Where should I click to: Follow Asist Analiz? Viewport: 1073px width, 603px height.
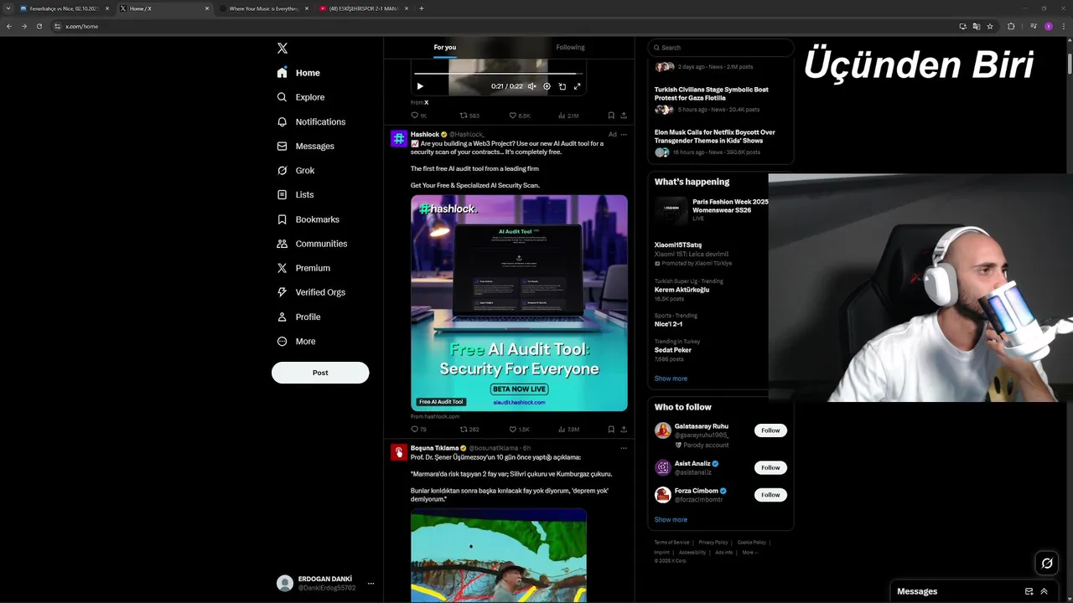[770, 467]
